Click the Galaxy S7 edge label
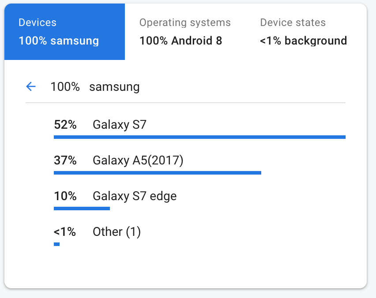Image resolution: width=376 pixels, height=298 pixels. (135, 196)
